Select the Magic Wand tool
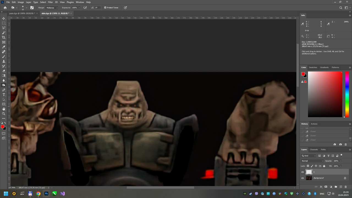352x198 pixels. point(4,32)
